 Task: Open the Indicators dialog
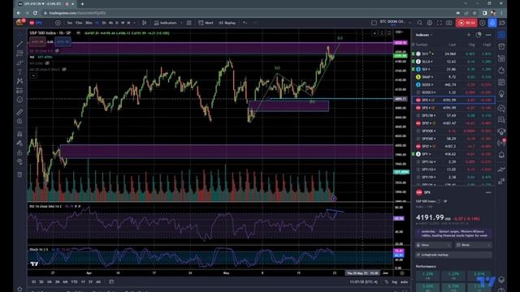[166, 23]
